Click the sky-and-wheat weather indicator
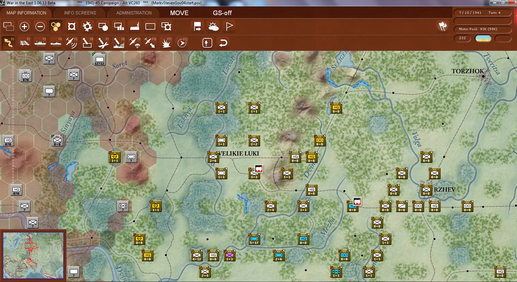Screen dimensions: 517x282 tap(483, 38)
